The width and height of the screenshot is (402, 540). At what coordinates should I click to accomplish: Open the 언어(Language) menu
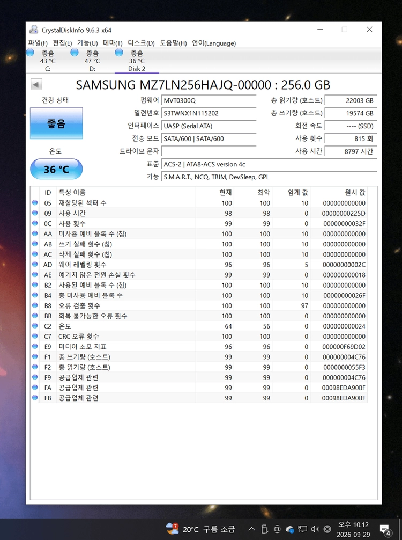click(213, 43)
